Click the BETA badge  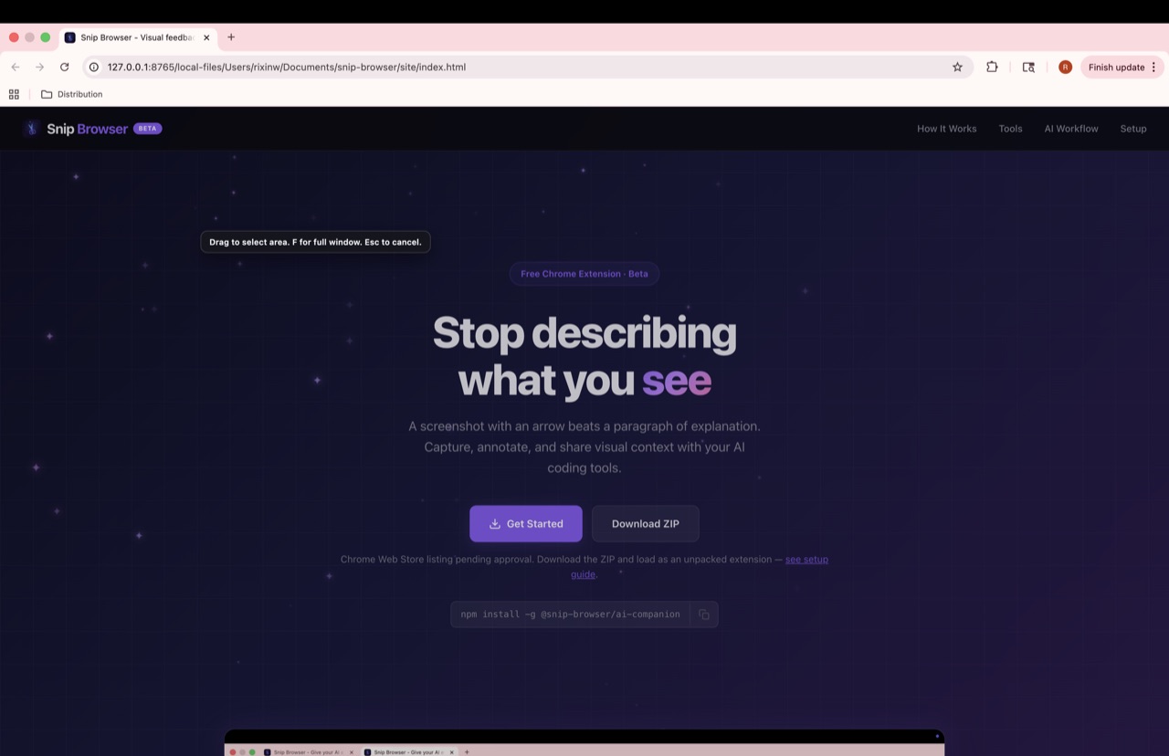coord(148,129)
